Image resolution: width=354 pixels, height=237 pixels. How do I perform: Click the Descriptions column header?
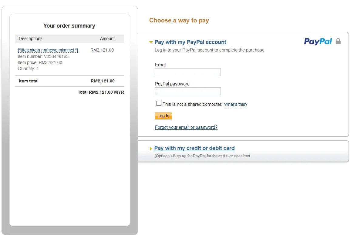pos(31,38)
